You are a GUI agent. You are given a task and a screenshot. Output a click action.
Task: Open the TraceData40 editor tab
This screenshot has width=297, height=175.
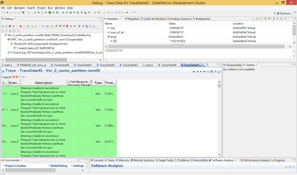click(60, 65)
